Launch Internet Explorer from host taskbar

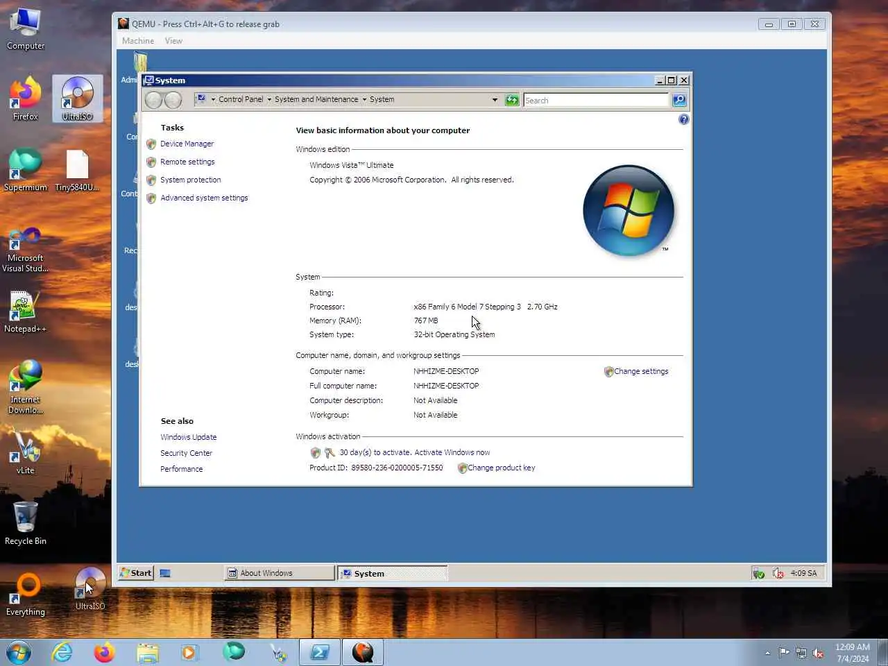click(x=62, y=652)
